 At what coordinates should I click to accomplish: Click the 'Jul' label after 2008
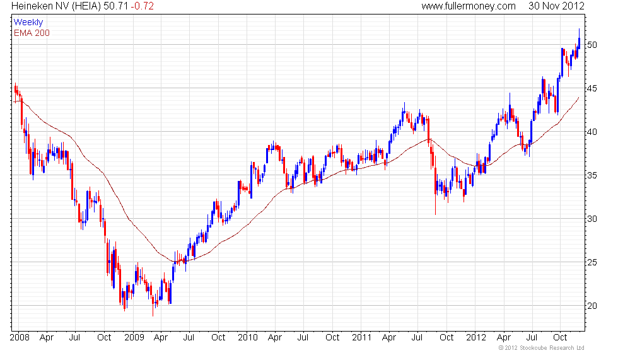click(x=74, y=338)
